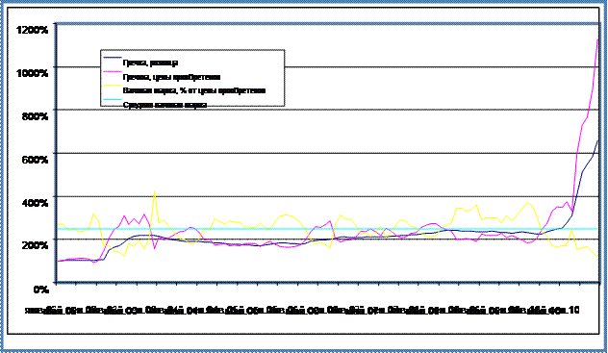Click the 200% y-axis label

[35, 245]
